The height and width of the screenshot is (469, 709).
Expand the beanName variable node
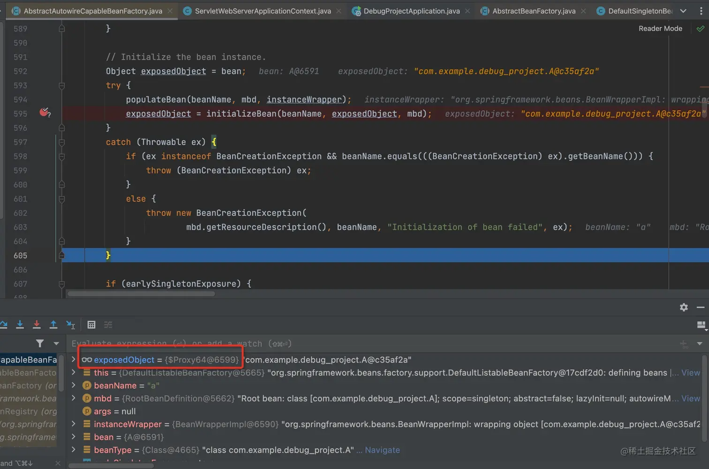coord(74,386)
